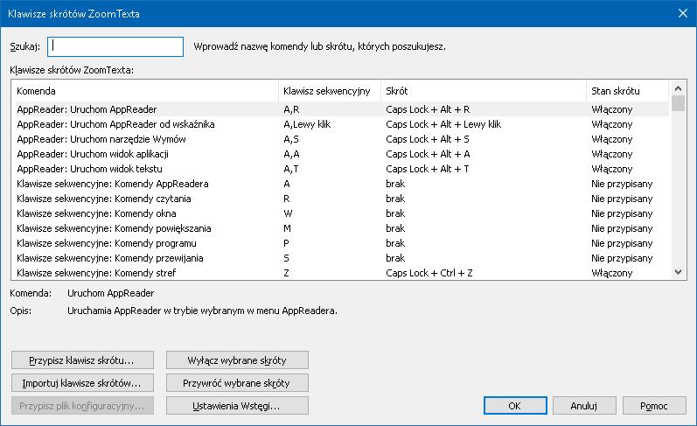This screenshot has width=697, height=426.
Task: Sort by the Komenda column header
Action: (145, 91)
